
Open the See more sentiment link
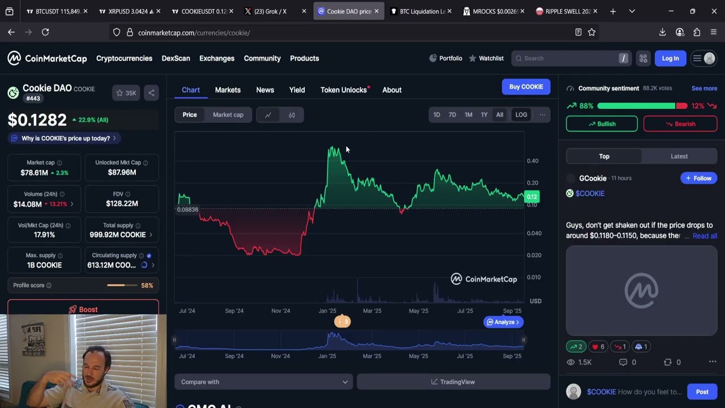[704, 88]
